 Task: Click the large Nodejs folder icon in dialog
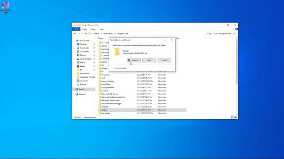117,52
